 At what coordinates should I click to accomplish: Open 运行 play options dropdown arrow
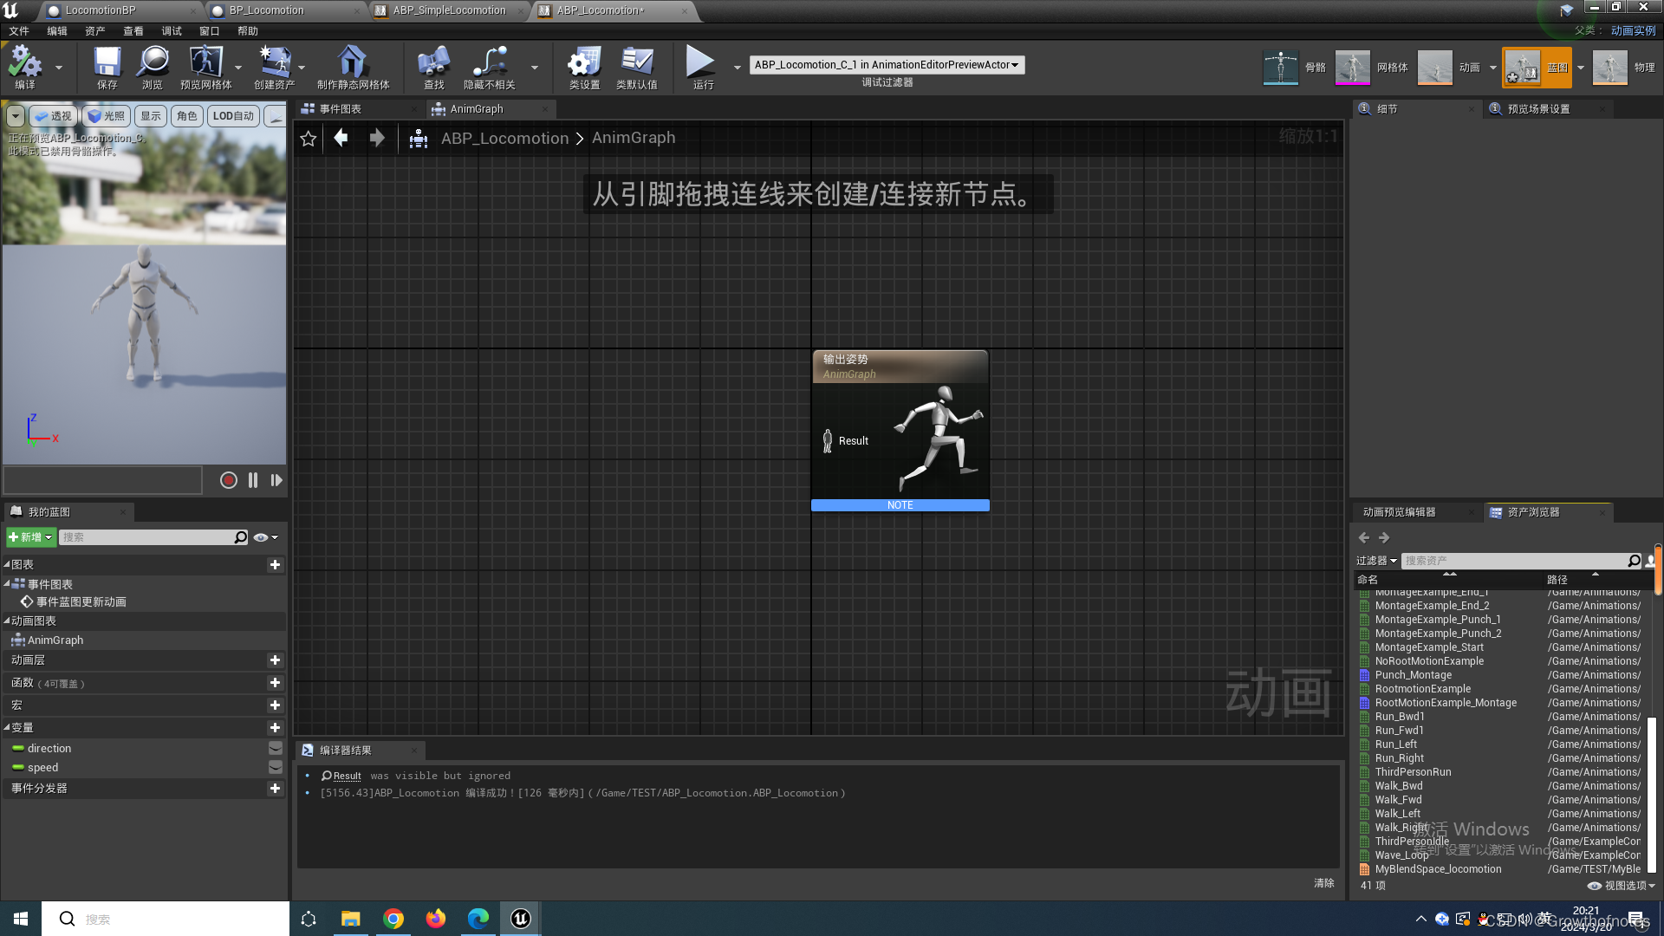[738, 68]
